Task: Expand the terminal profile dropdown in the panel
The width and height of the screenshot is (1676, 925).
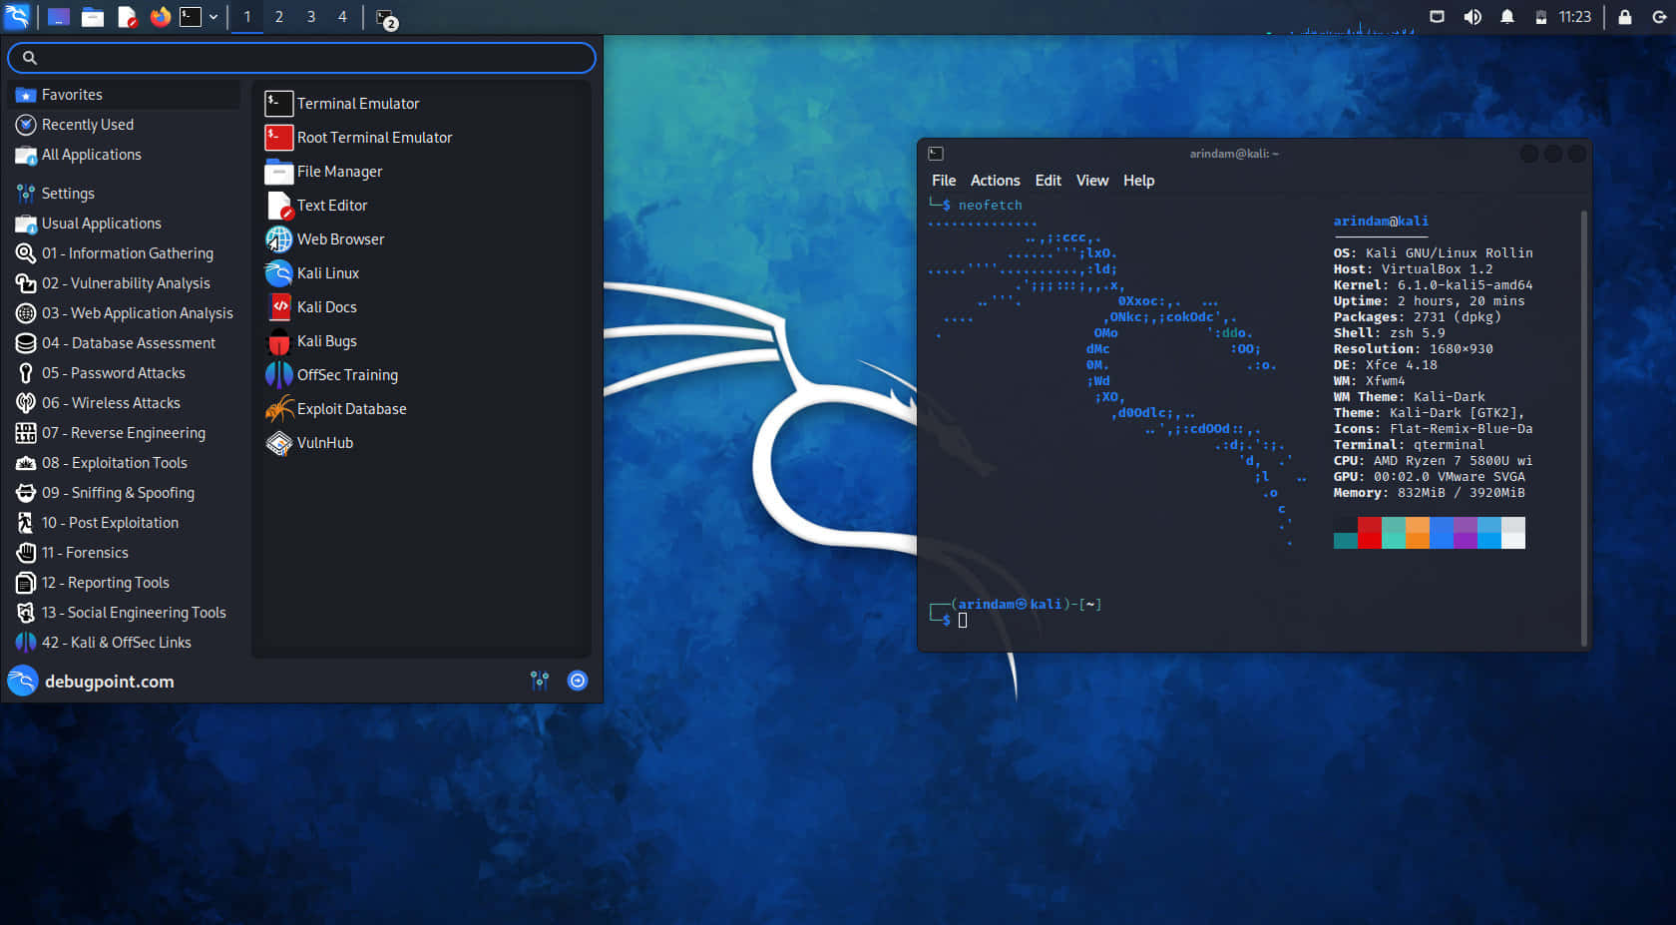Action: point(213,16)
